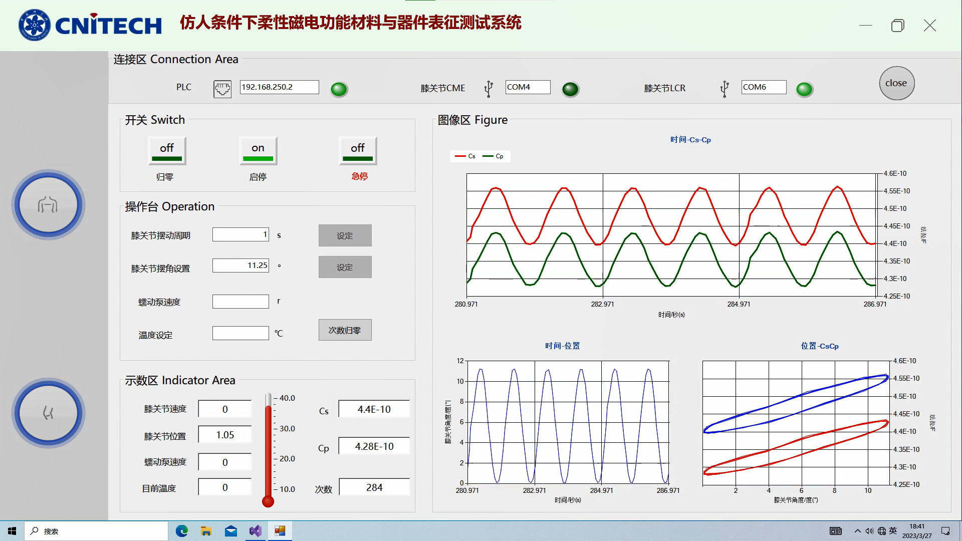Toggle the 归零 off switch

167,151
